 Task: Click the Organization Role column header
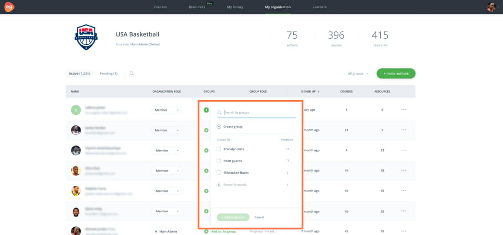click(167, 91)
